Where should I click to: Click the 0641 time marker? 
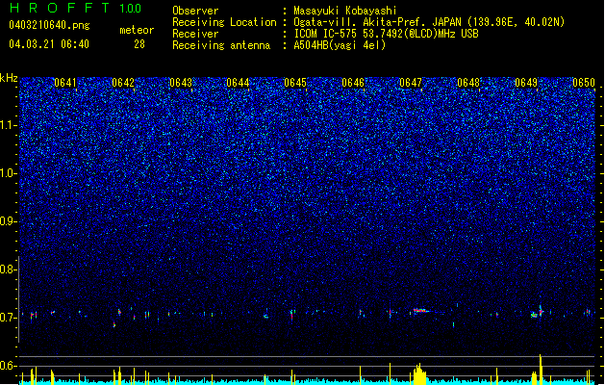pyautogui.click(x=65, y=83)
